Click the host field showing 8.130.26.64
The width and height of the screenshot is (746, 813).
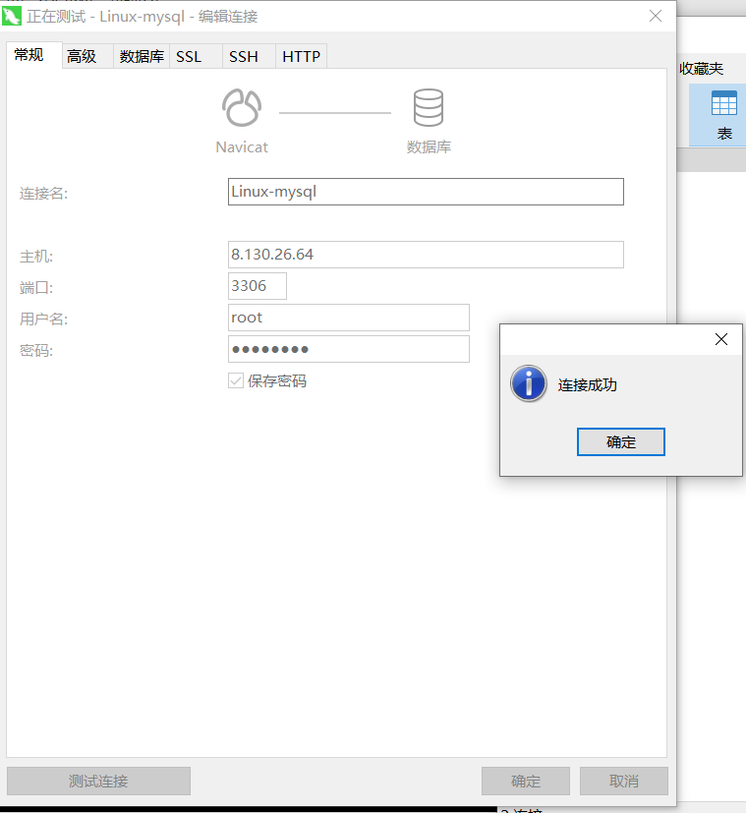426,255
